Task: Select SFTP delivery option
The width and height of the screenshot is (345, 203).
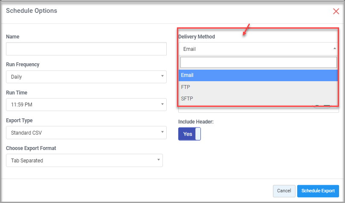Action: pos(258,99)
